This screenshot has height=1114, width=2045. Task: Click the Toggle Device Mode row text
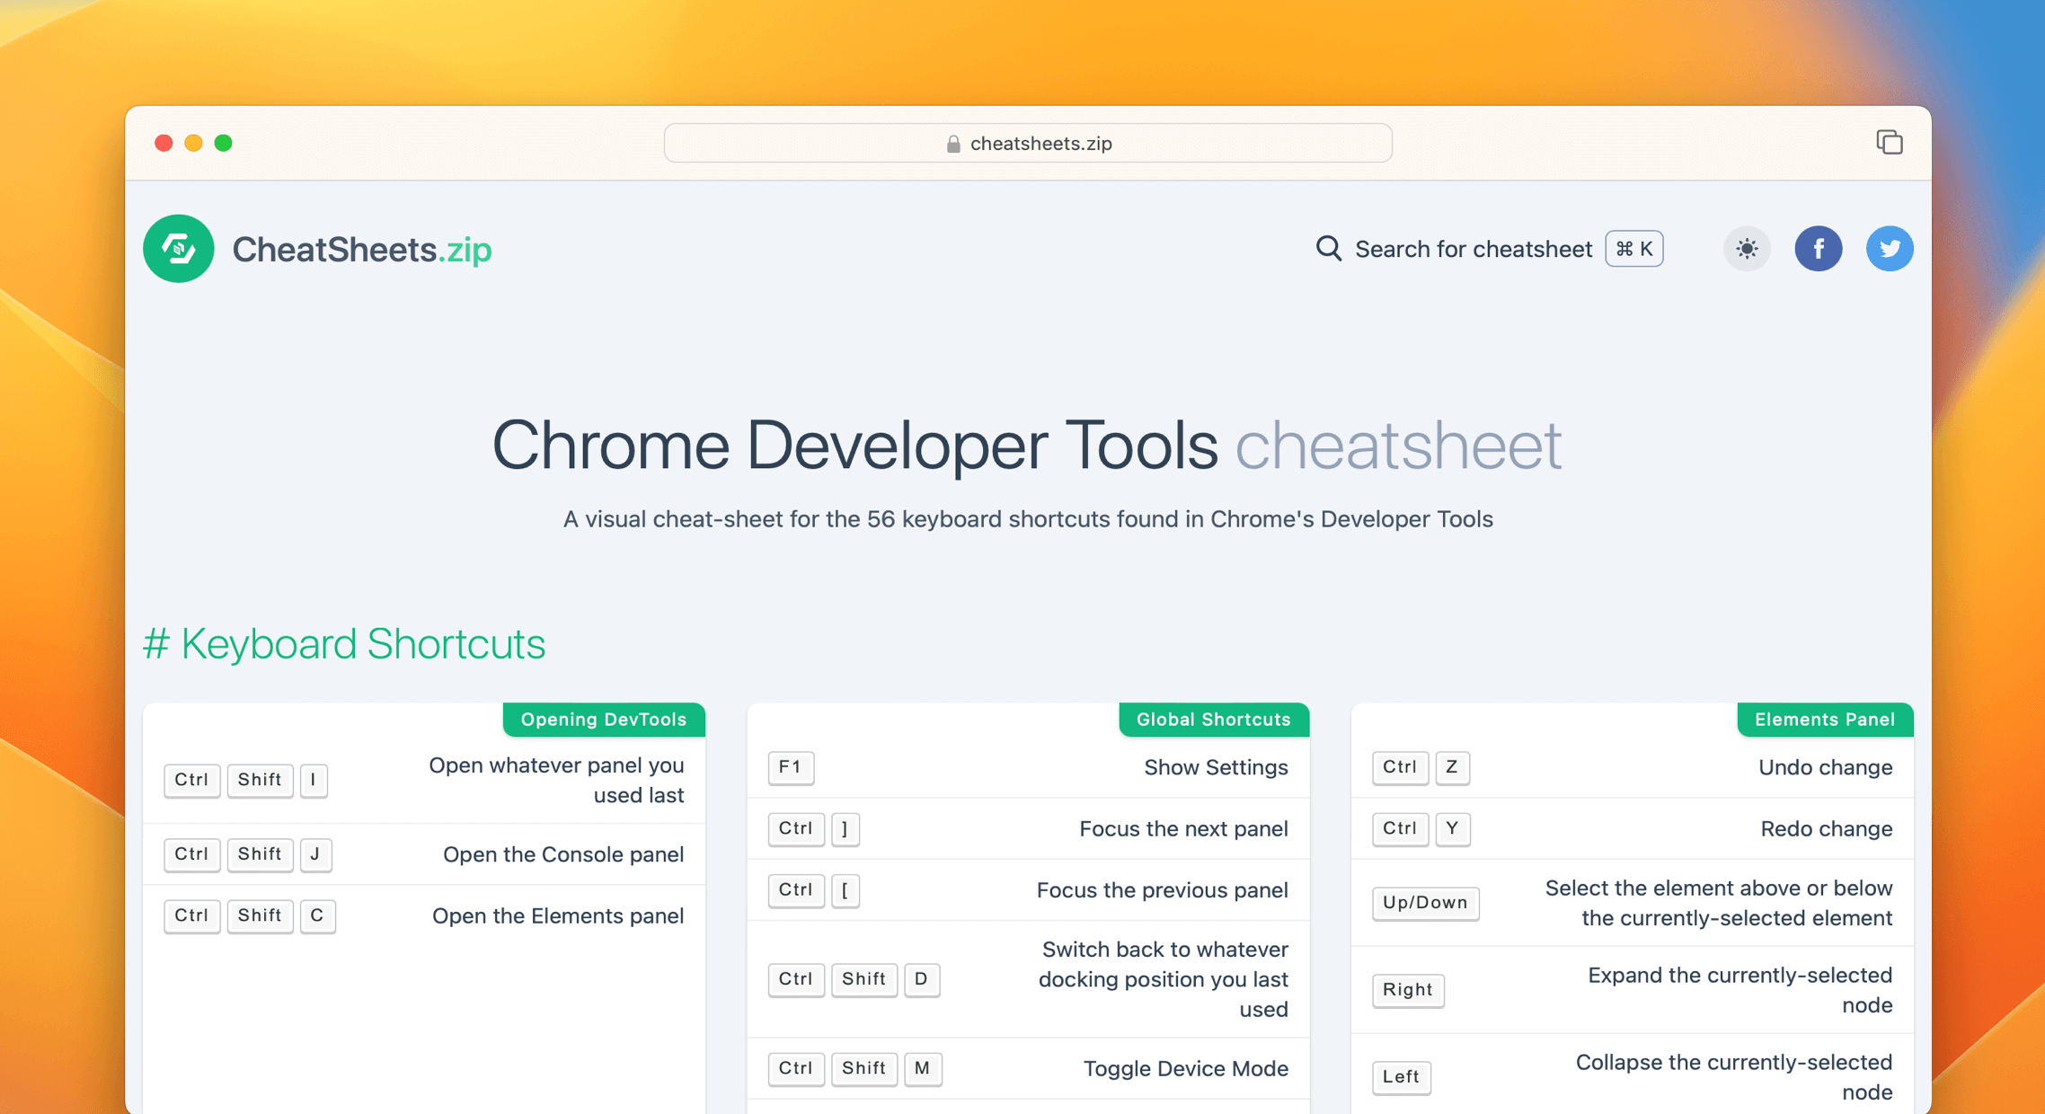(x=1185, y=1068)
